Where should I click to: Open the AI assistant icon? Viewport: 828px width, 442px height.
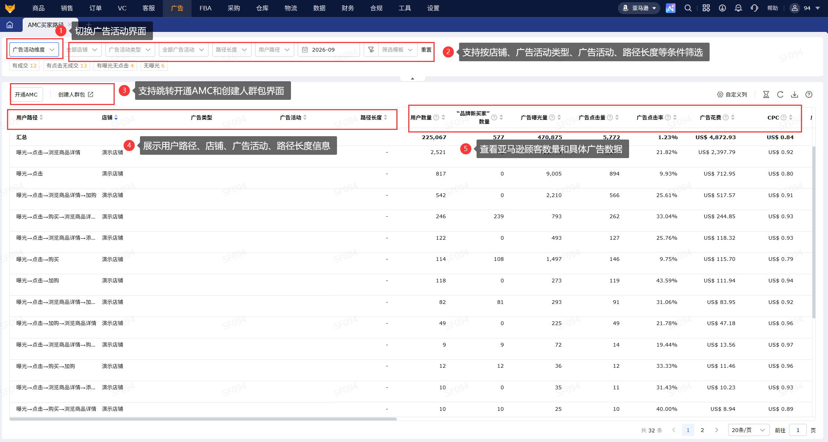670,8
